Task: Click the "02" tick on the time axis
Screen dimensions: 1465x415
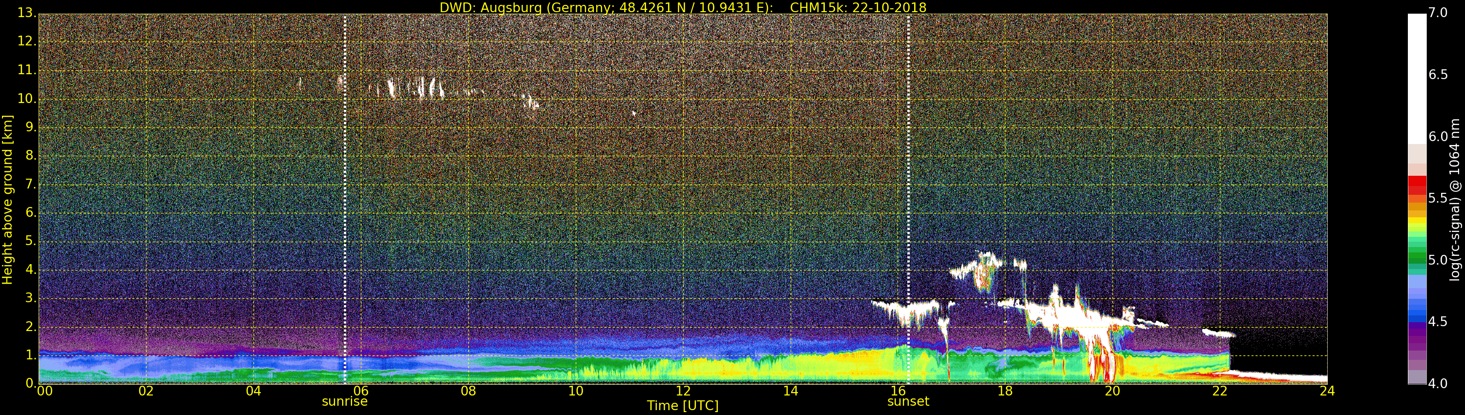Action: [146, 391]
